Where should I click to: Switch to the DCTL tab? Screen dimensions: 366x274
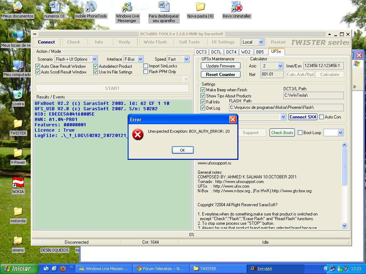pyautogui.click(x=216, y=52)
